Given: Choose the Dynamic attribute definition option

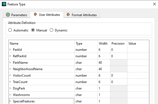Looking at the screenshot, I should point(51,30).
